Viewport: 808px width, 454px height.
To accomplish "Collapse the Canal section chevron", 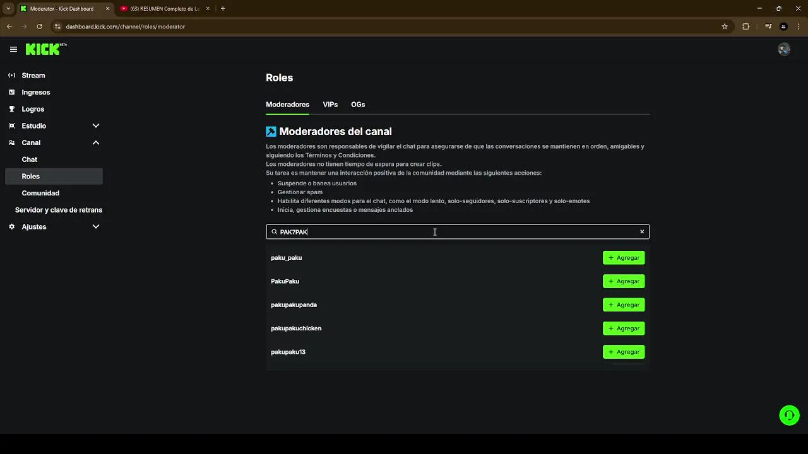I will pos(96,143).
